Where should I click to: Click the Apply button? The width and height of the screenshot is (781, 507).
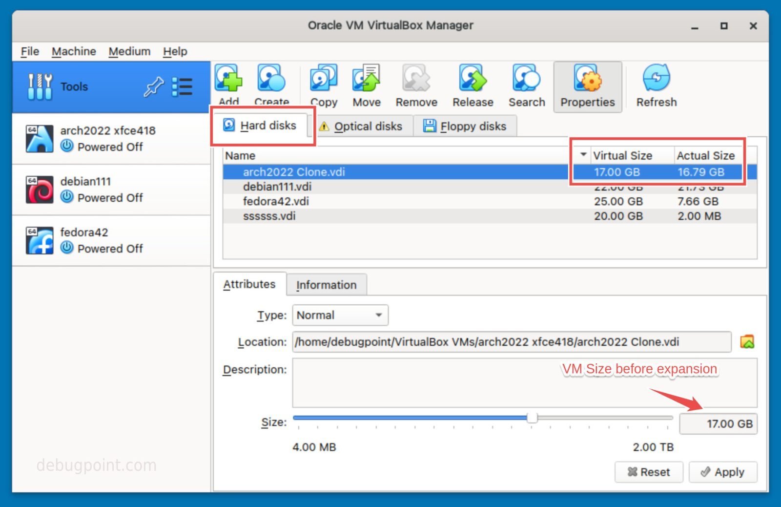pos(723,472)
